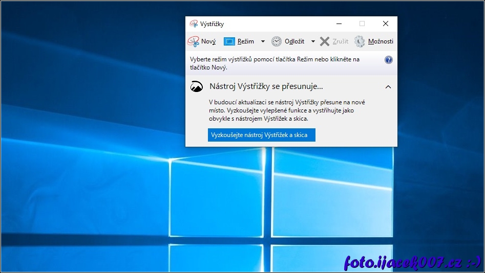Click the scissors icon for Nový
This screenshot has width=485, height=273.
[x=193, y=41]
